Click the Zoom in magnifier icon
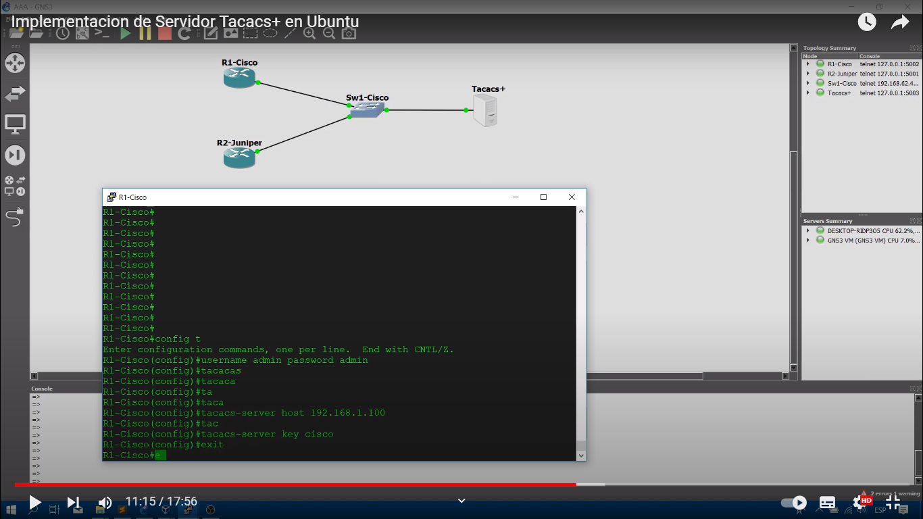Image resolution: width=923 pixels, height=519 pixels. point(309,33)
